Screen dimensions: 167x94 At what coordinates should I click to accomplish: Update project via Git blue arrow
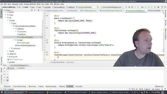146,7
